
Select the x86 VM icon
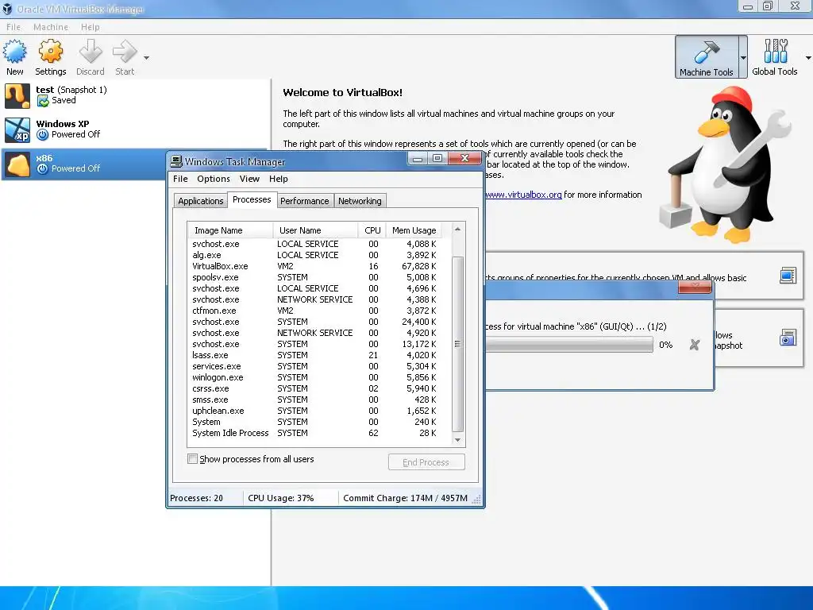[17, 164]
